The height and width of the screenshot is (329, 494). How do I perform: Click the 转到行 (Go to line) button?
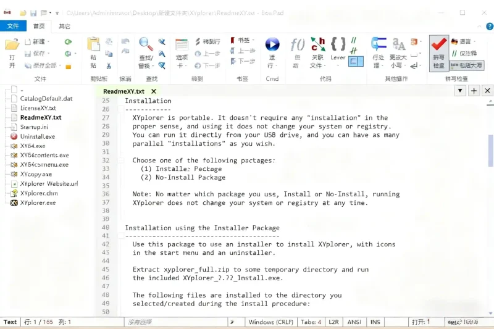click(x=207, y=41)
